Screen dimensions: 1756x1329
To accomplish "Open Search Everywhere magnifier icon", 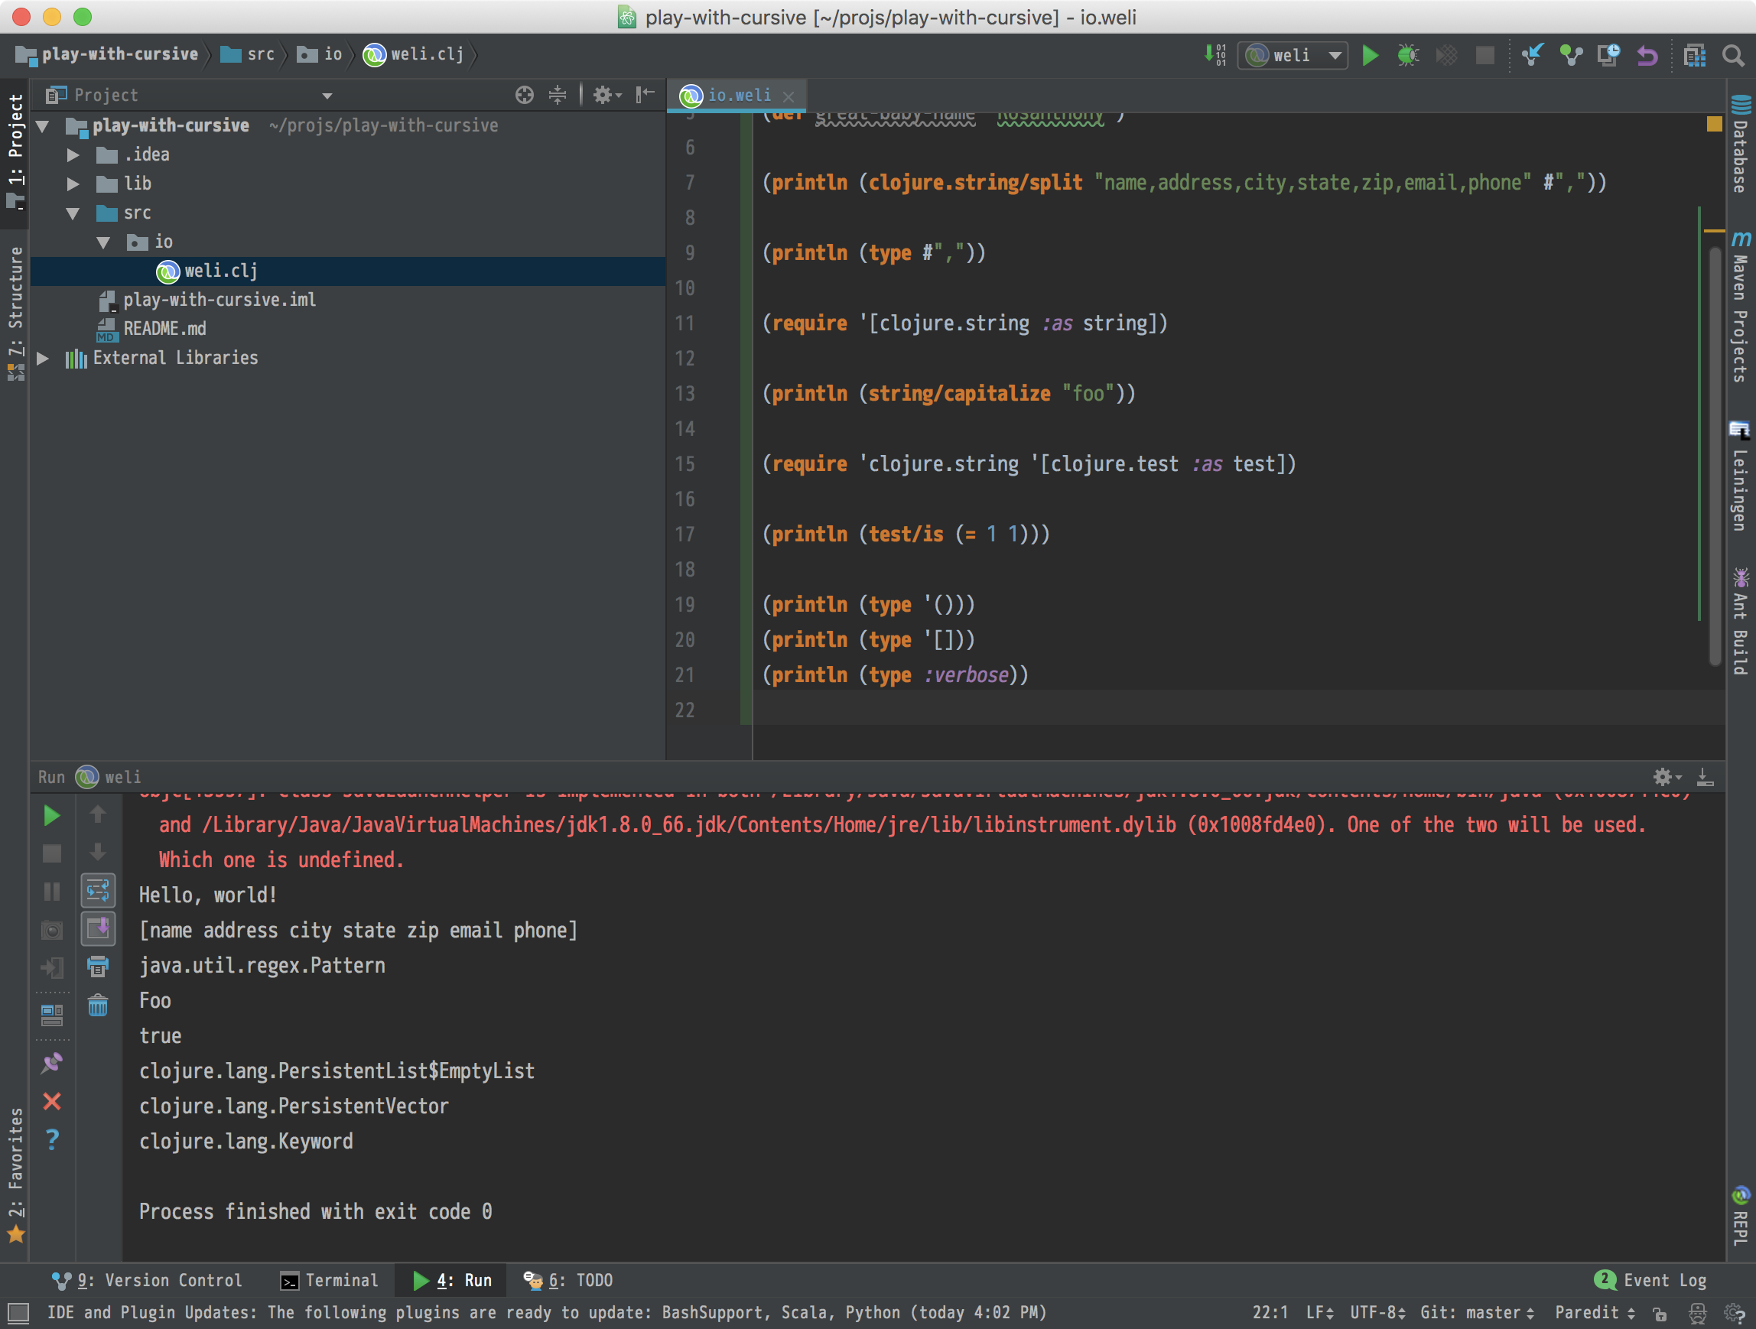I will click(1732, 56).
